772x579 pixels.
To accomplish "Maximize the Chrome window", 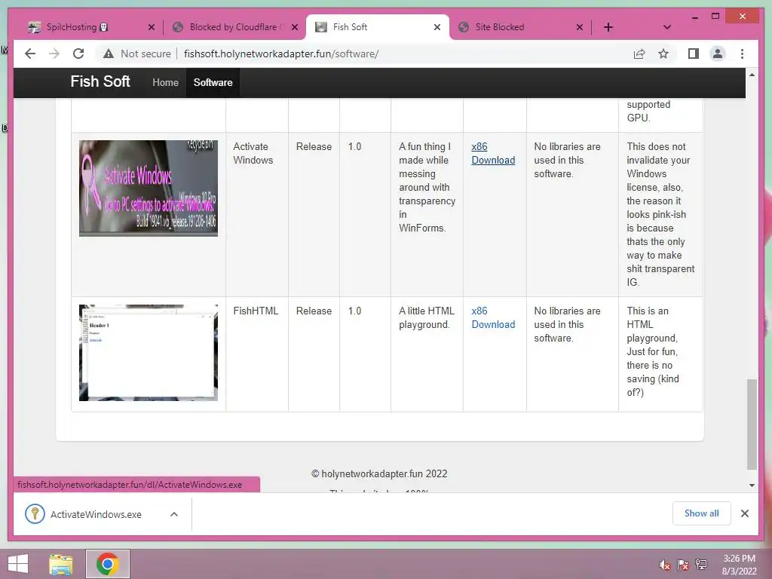I will [x=715, y=17].
